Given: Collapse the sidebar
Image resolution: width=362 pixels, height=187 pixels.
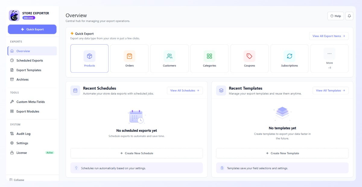Looking at the screenshot, I should click(17, 180).
